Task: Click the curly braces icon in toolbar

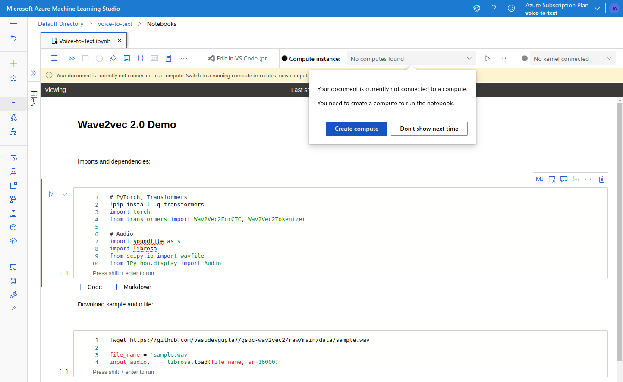Action: coord(141,58)
